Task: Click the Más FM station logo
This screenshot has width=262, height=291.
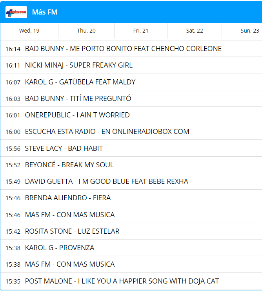Action: coord(16,12)
